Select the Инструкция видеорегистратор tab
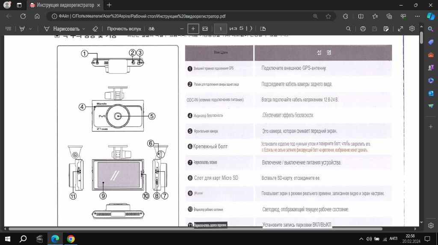 (64, 5)
